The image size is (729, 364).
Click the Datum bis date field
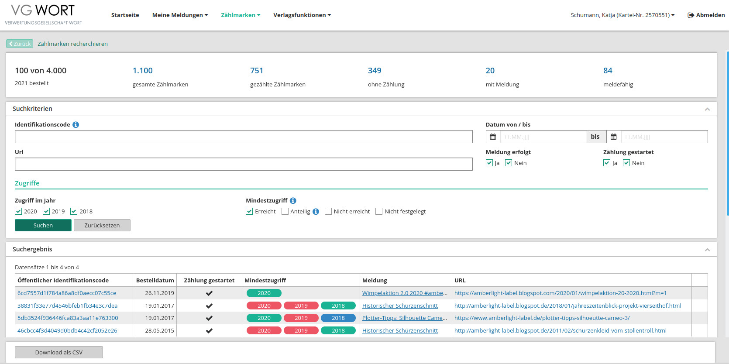pos(664,137)
